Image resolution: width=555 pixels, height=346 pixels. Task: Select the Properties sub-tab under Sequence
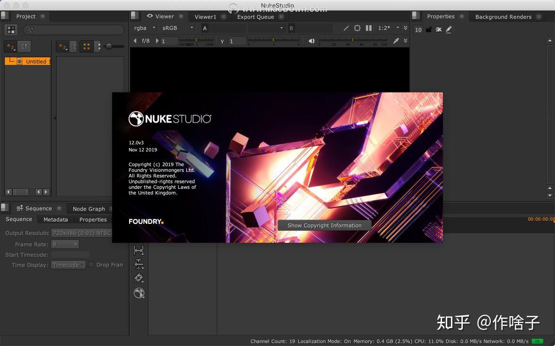(x=93, y=220)
